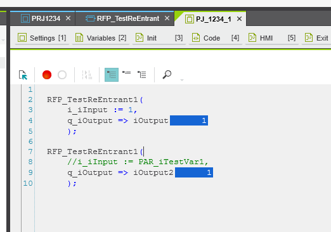Close the RFP_TestReEntrant tab
The height and width of the screenshot is (232, 331).
(167, 18)
